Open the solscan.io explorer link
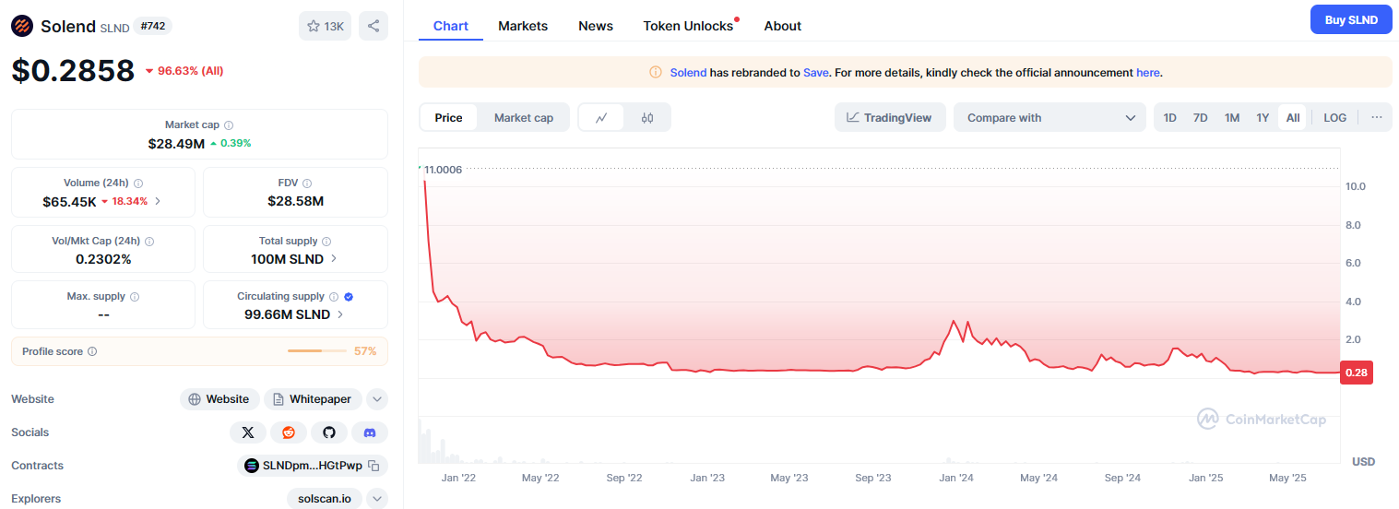The image size is (1399, 509). [x=325, y=499]
